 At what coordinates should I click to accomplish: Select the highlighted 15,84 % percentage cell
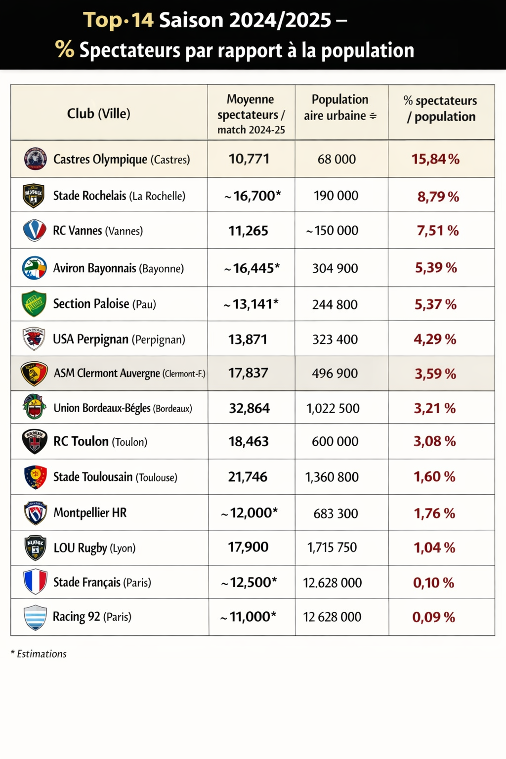(435, 159)
